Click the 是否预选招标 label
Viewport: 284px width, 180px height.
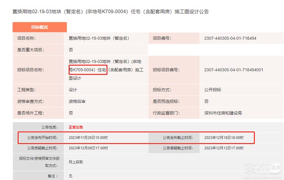coord(166,101)
